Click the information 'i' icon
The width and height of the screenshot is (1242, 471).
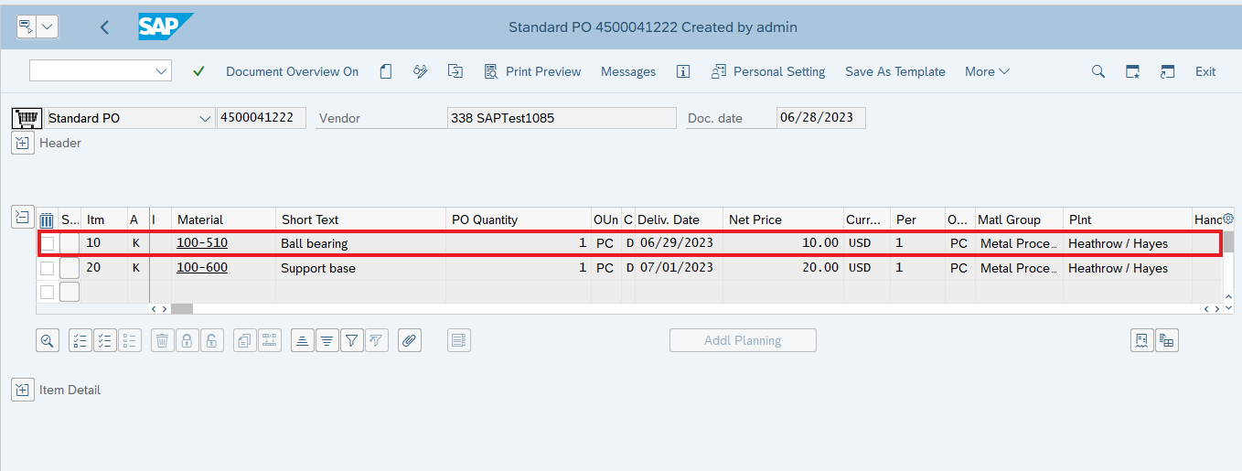(x=682, y=71)
